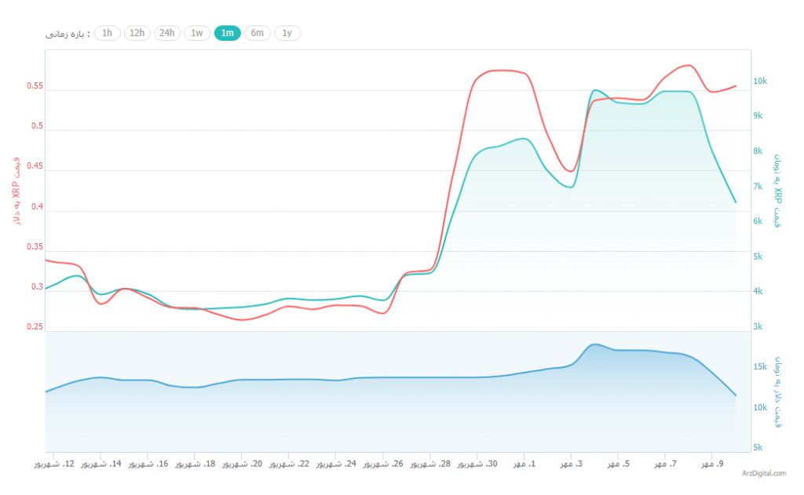Select the 1y yearly time range
Viewport: 804px width, 495px height.
pyautogui.click(x=287, y=33)
